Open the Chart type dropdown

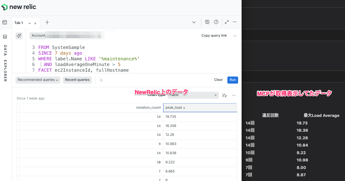[194, 95]
